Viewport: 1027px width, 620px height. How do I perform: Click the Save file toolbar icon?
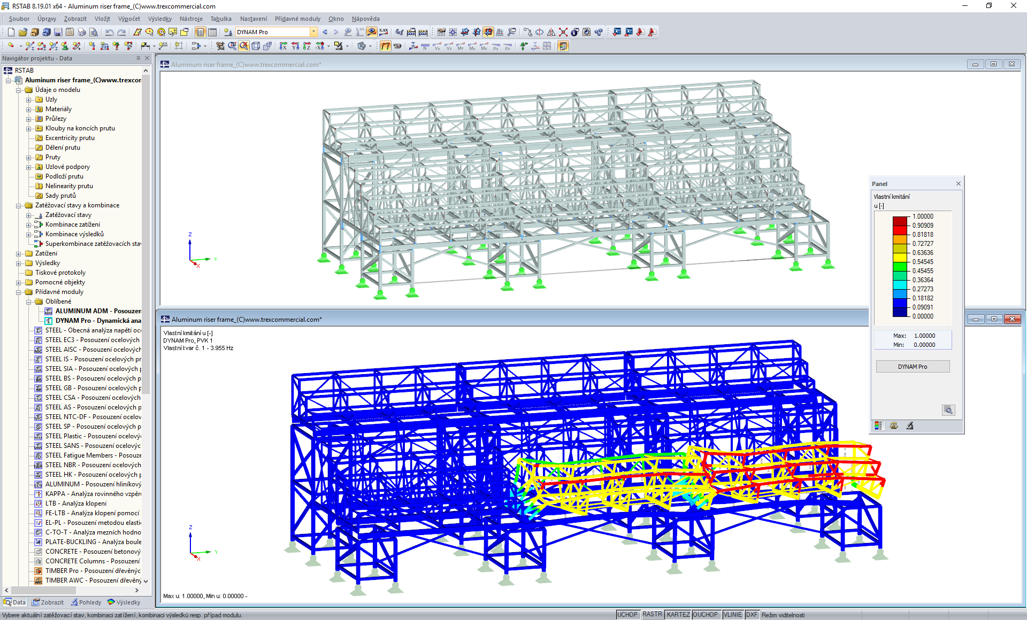[x=58, y=32]
